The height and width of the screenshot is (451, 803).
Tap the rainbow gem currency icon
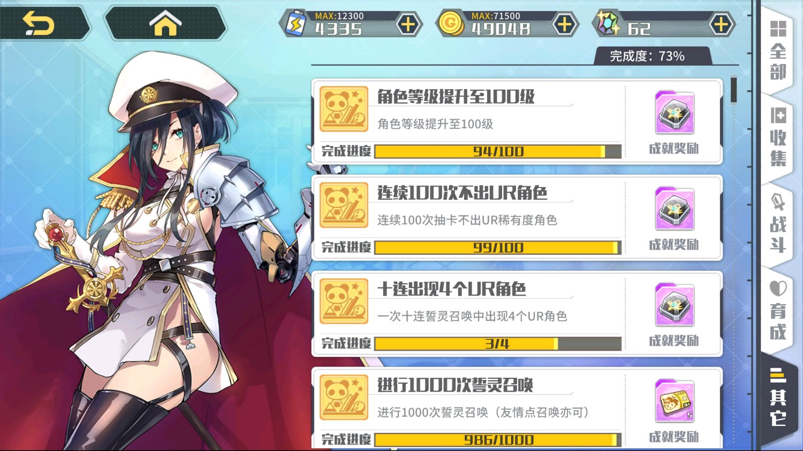pyautogui.click(x=609, y=24)
